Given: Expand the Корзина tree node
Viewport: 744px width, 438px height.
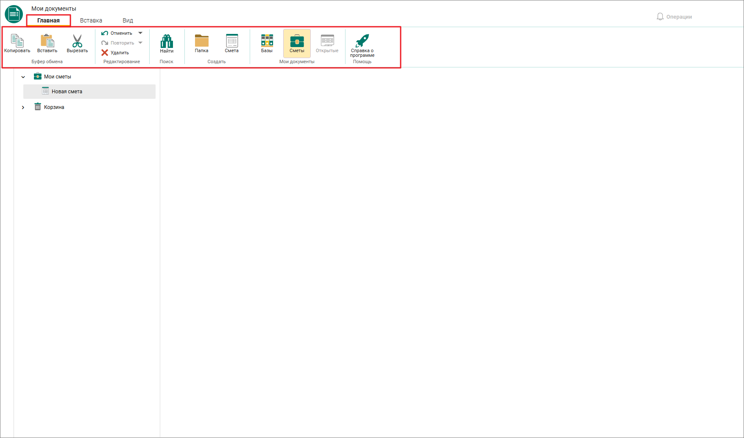Looking at the screenshot, I should [23, 107].
